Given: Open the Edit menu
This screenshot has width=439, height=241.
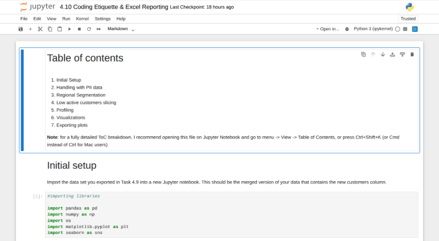Looking at the screenshot, I should click(37, 19).
